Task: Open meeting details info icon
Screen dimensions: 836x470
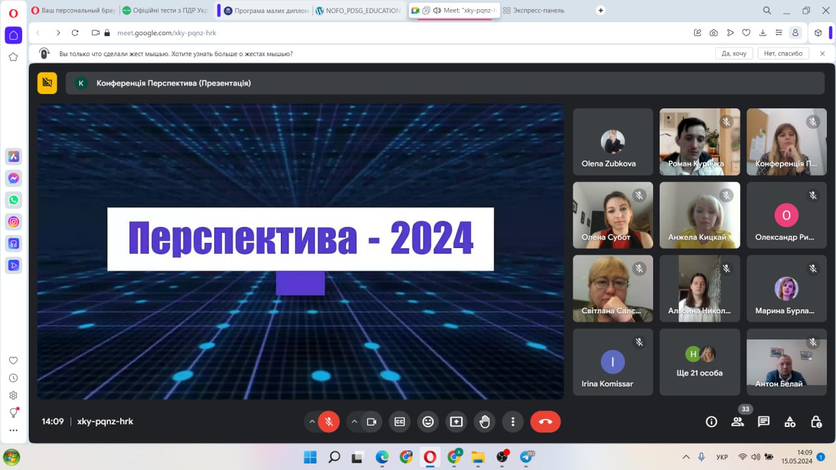Action: pos(711,422)
